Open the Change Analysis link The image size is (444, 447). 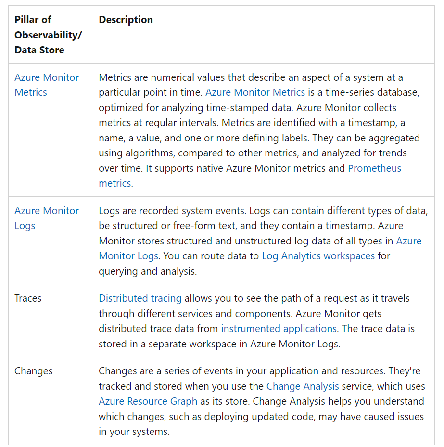tap(303, 386)
